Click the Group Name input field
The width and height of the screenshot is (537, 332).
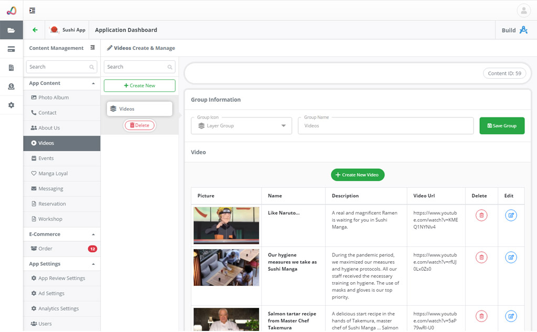tap(385, 126)
